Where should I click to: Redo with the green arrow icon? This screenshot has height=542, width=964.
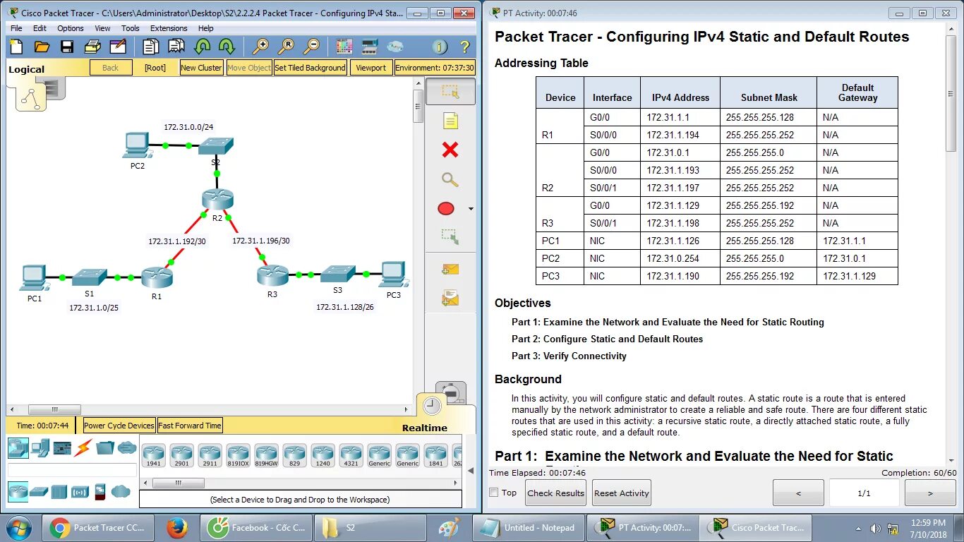point(227,47)
